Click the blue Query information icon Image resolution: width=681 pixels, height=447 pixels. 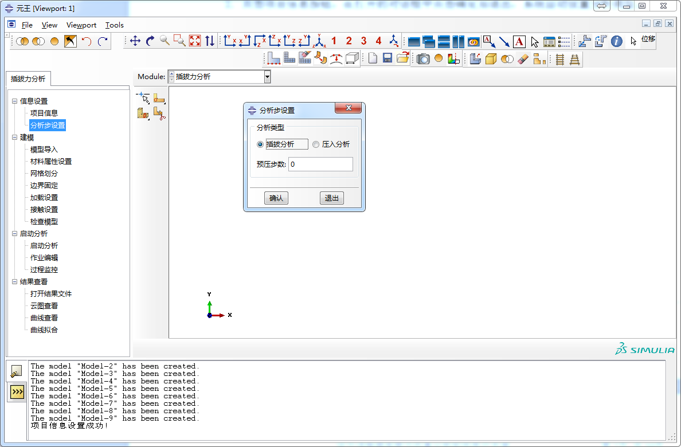point(617,41)
